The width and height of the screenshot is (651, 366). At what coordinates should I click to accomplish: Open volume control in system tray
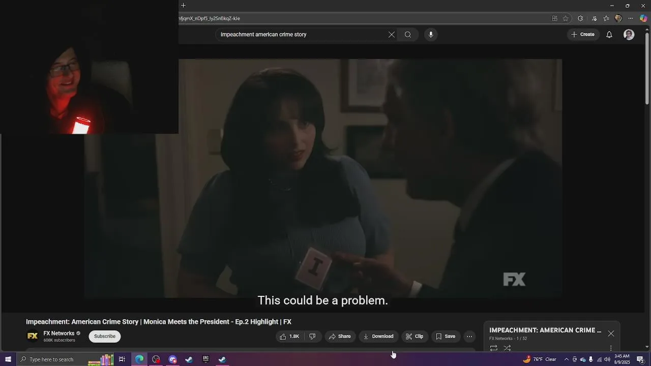[607, 359]
